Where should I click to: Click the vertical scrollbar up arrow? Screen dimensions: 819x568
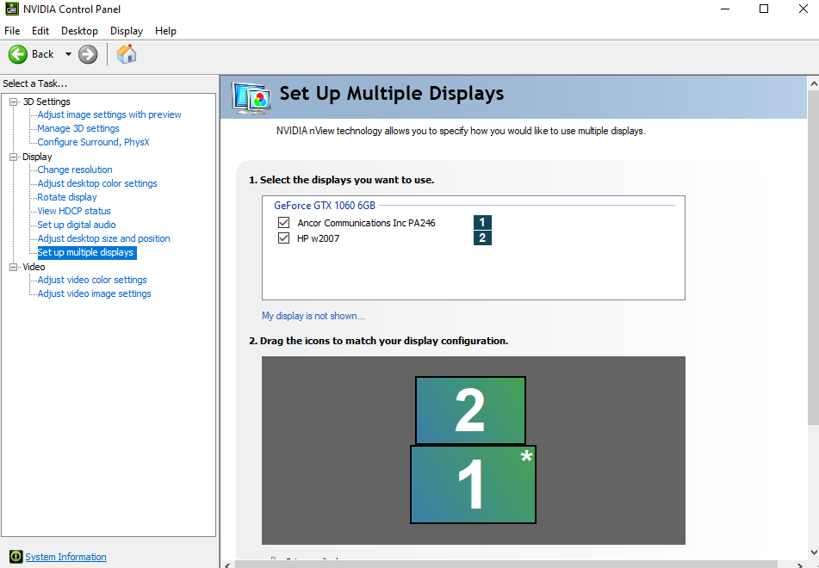(813, 83)
